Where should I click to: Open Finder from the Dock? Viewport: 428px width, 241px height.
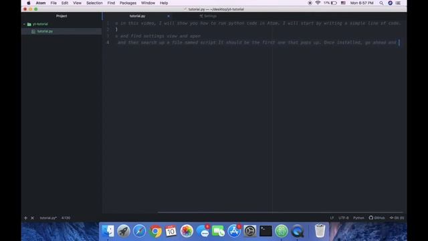(x=108, y=231)
